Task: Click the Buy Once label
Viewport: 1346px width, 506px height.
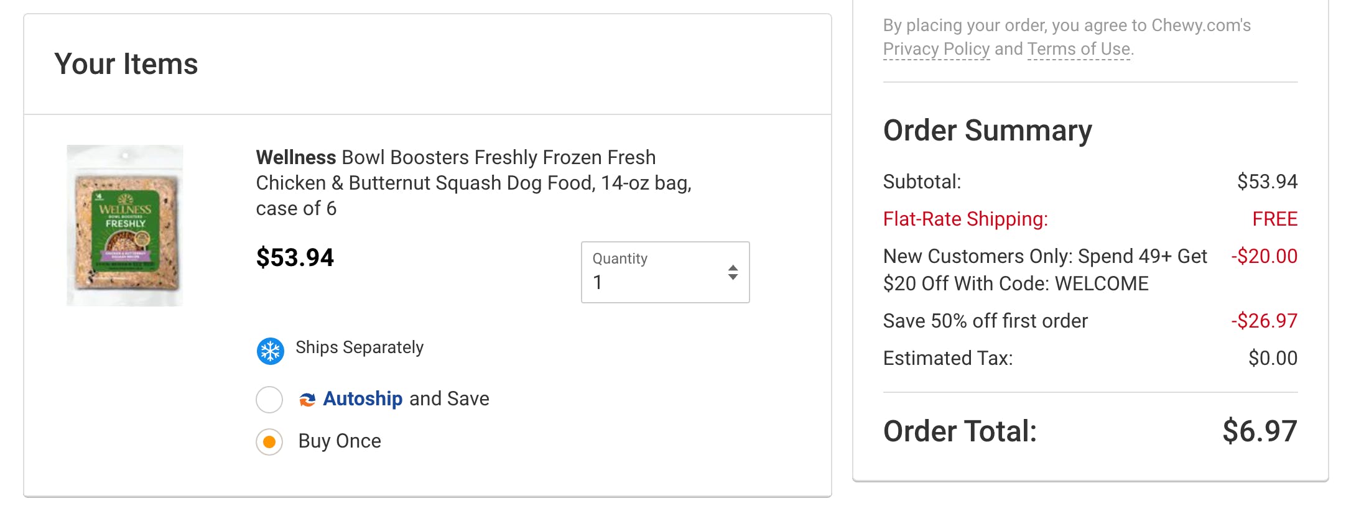Action: [340, 441]
